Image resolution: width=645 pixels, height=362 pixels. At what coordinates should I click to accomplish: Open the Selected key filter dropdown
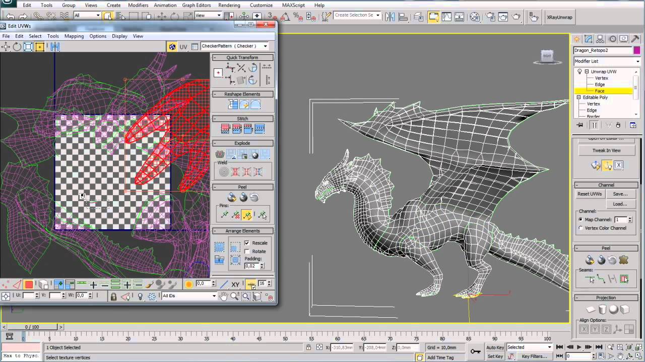point(530,347)
